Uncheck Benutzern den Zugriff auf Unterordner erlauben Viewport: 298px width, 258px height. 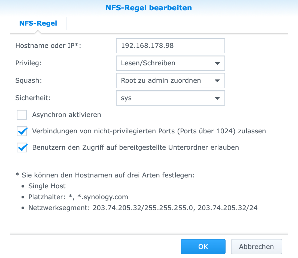22,148
